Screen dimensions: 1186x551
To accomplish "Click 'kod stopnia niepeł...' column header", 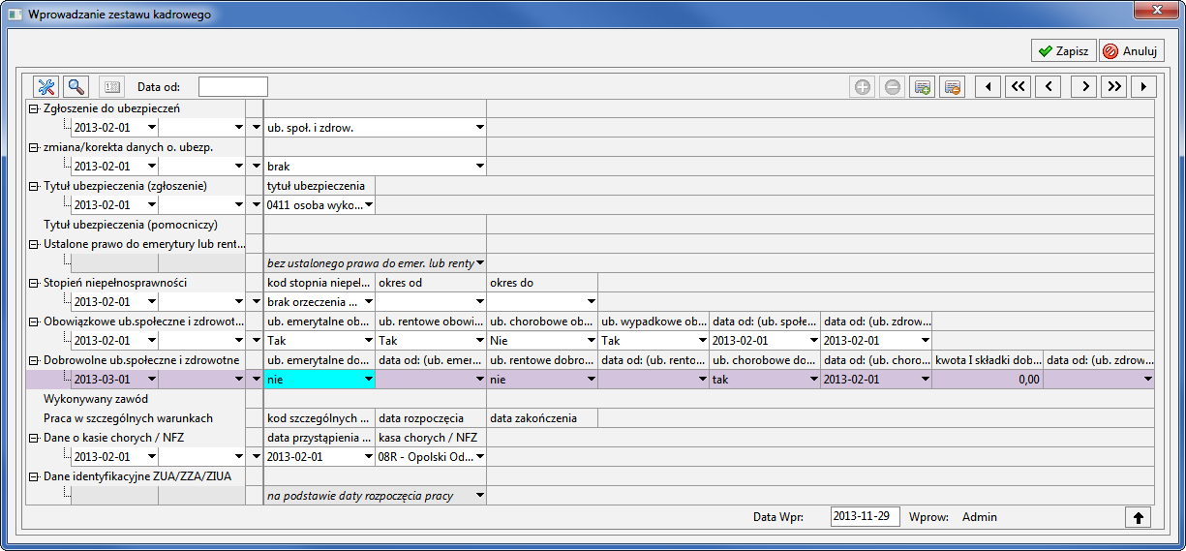I will tap(319, 283).
